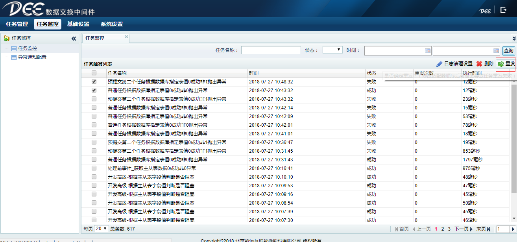Open calendar picker for end time field
Image resolution: width=517 pixels, height=242 pixels.
496,51
